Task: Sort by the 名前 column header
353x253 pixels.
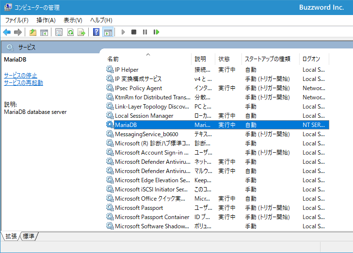Action: [148, 59]
